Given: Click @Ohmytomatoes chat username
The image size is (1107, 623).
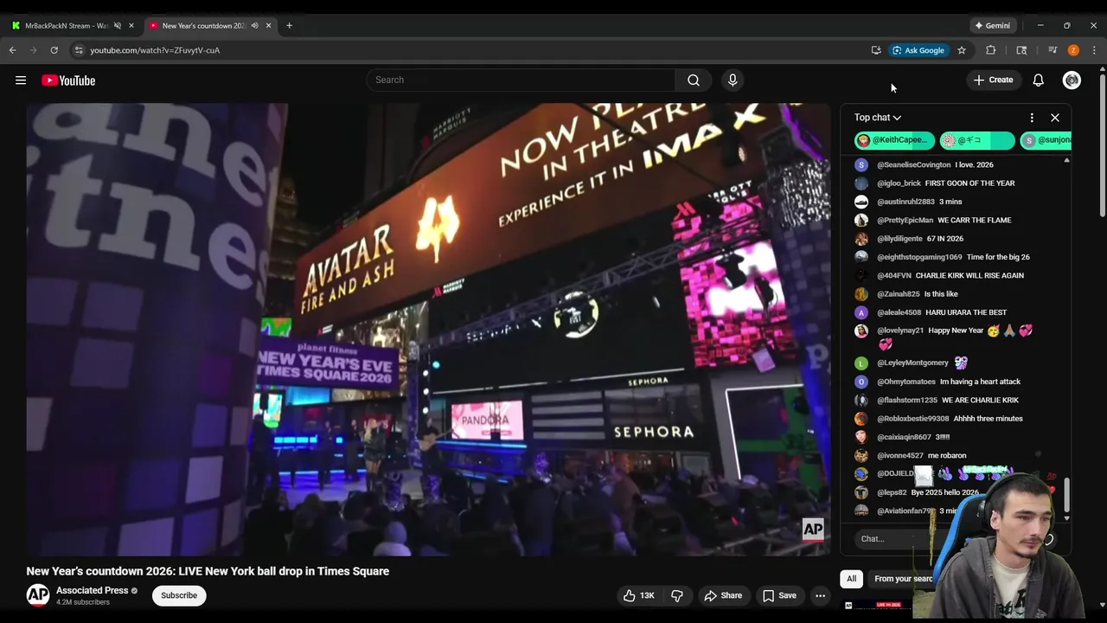Looking at the screenshot, I should coord(906,382).
